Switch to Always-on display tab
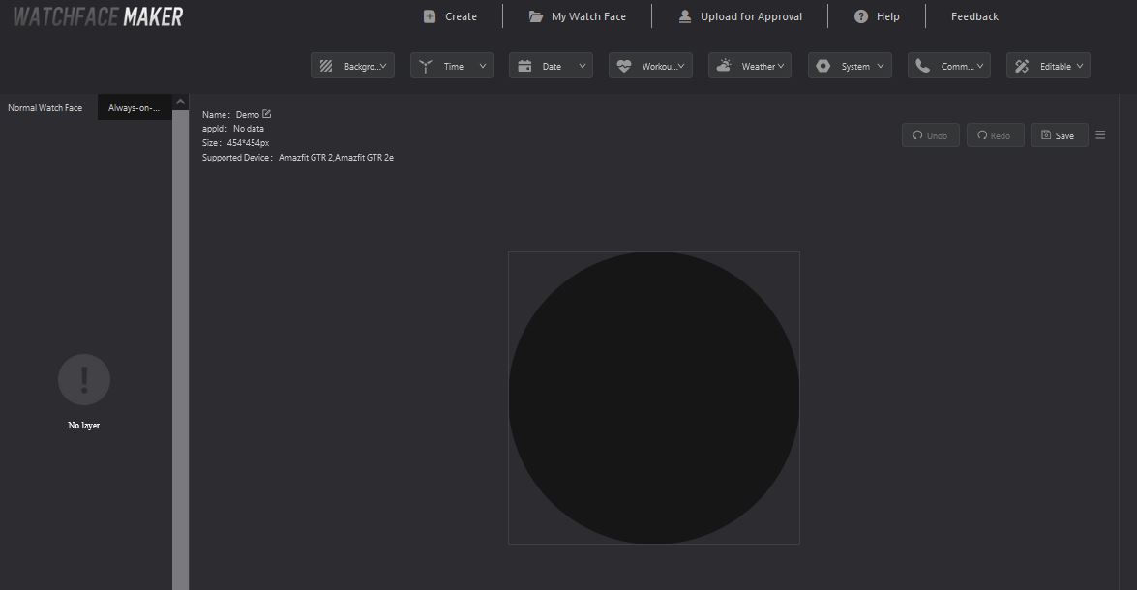This screenshot has height=590, width=1137. click(x=135, y=108)
